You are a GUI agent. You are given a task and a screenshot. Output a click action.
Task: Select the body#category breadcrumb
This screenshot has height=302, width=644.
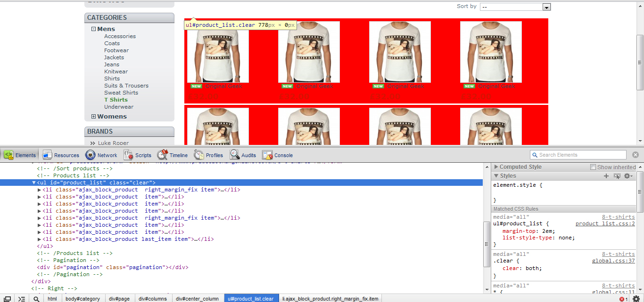coord(83,299)
